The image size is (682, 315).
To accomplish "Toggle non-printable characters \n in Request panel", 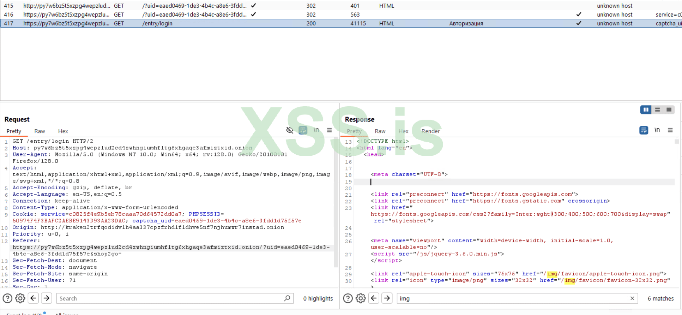I will 316,130.
